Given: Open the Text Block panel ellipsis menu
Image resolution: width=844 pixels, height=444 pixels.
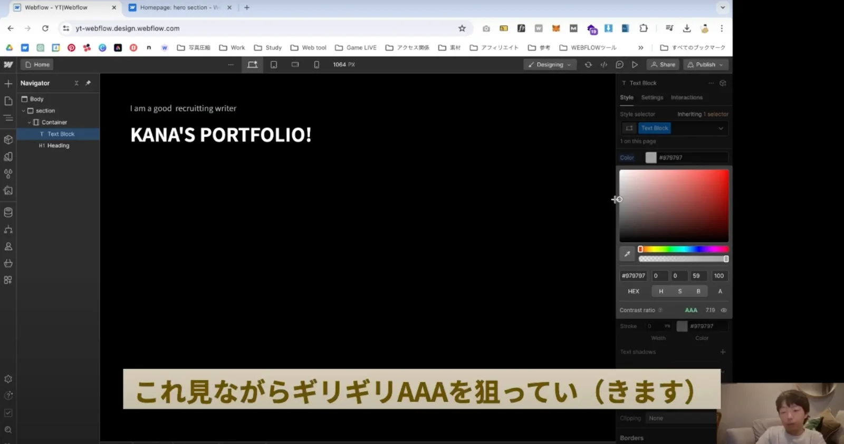Looking at the screenshot, I should [x=711, y=83].
